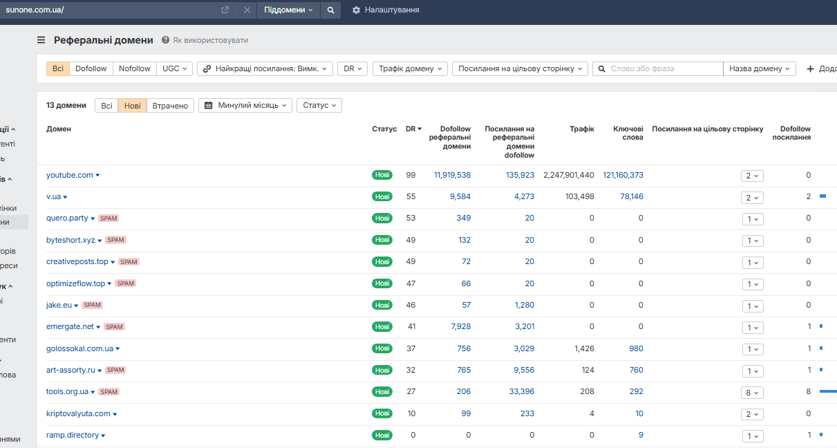This screenshot has height=448, width=837.
Task: Click the magnifier search button in top bar
Action: (x=330, y=10)
